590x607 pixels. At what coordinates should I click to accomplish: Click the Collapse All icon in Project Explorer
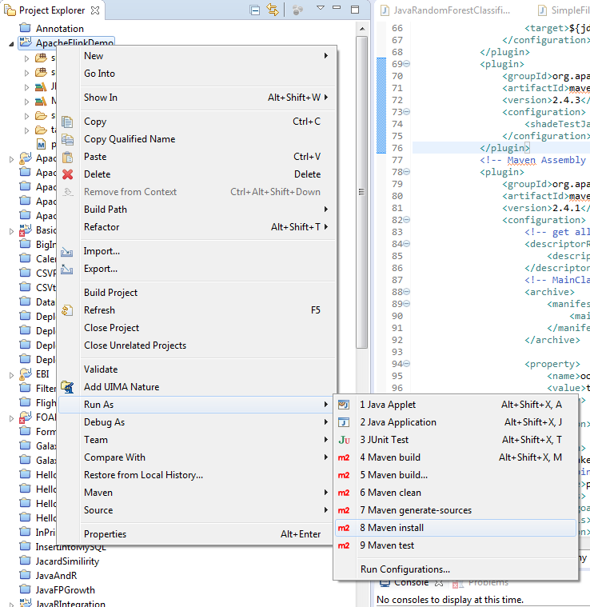pyautogui.click(x=254, y=10)
